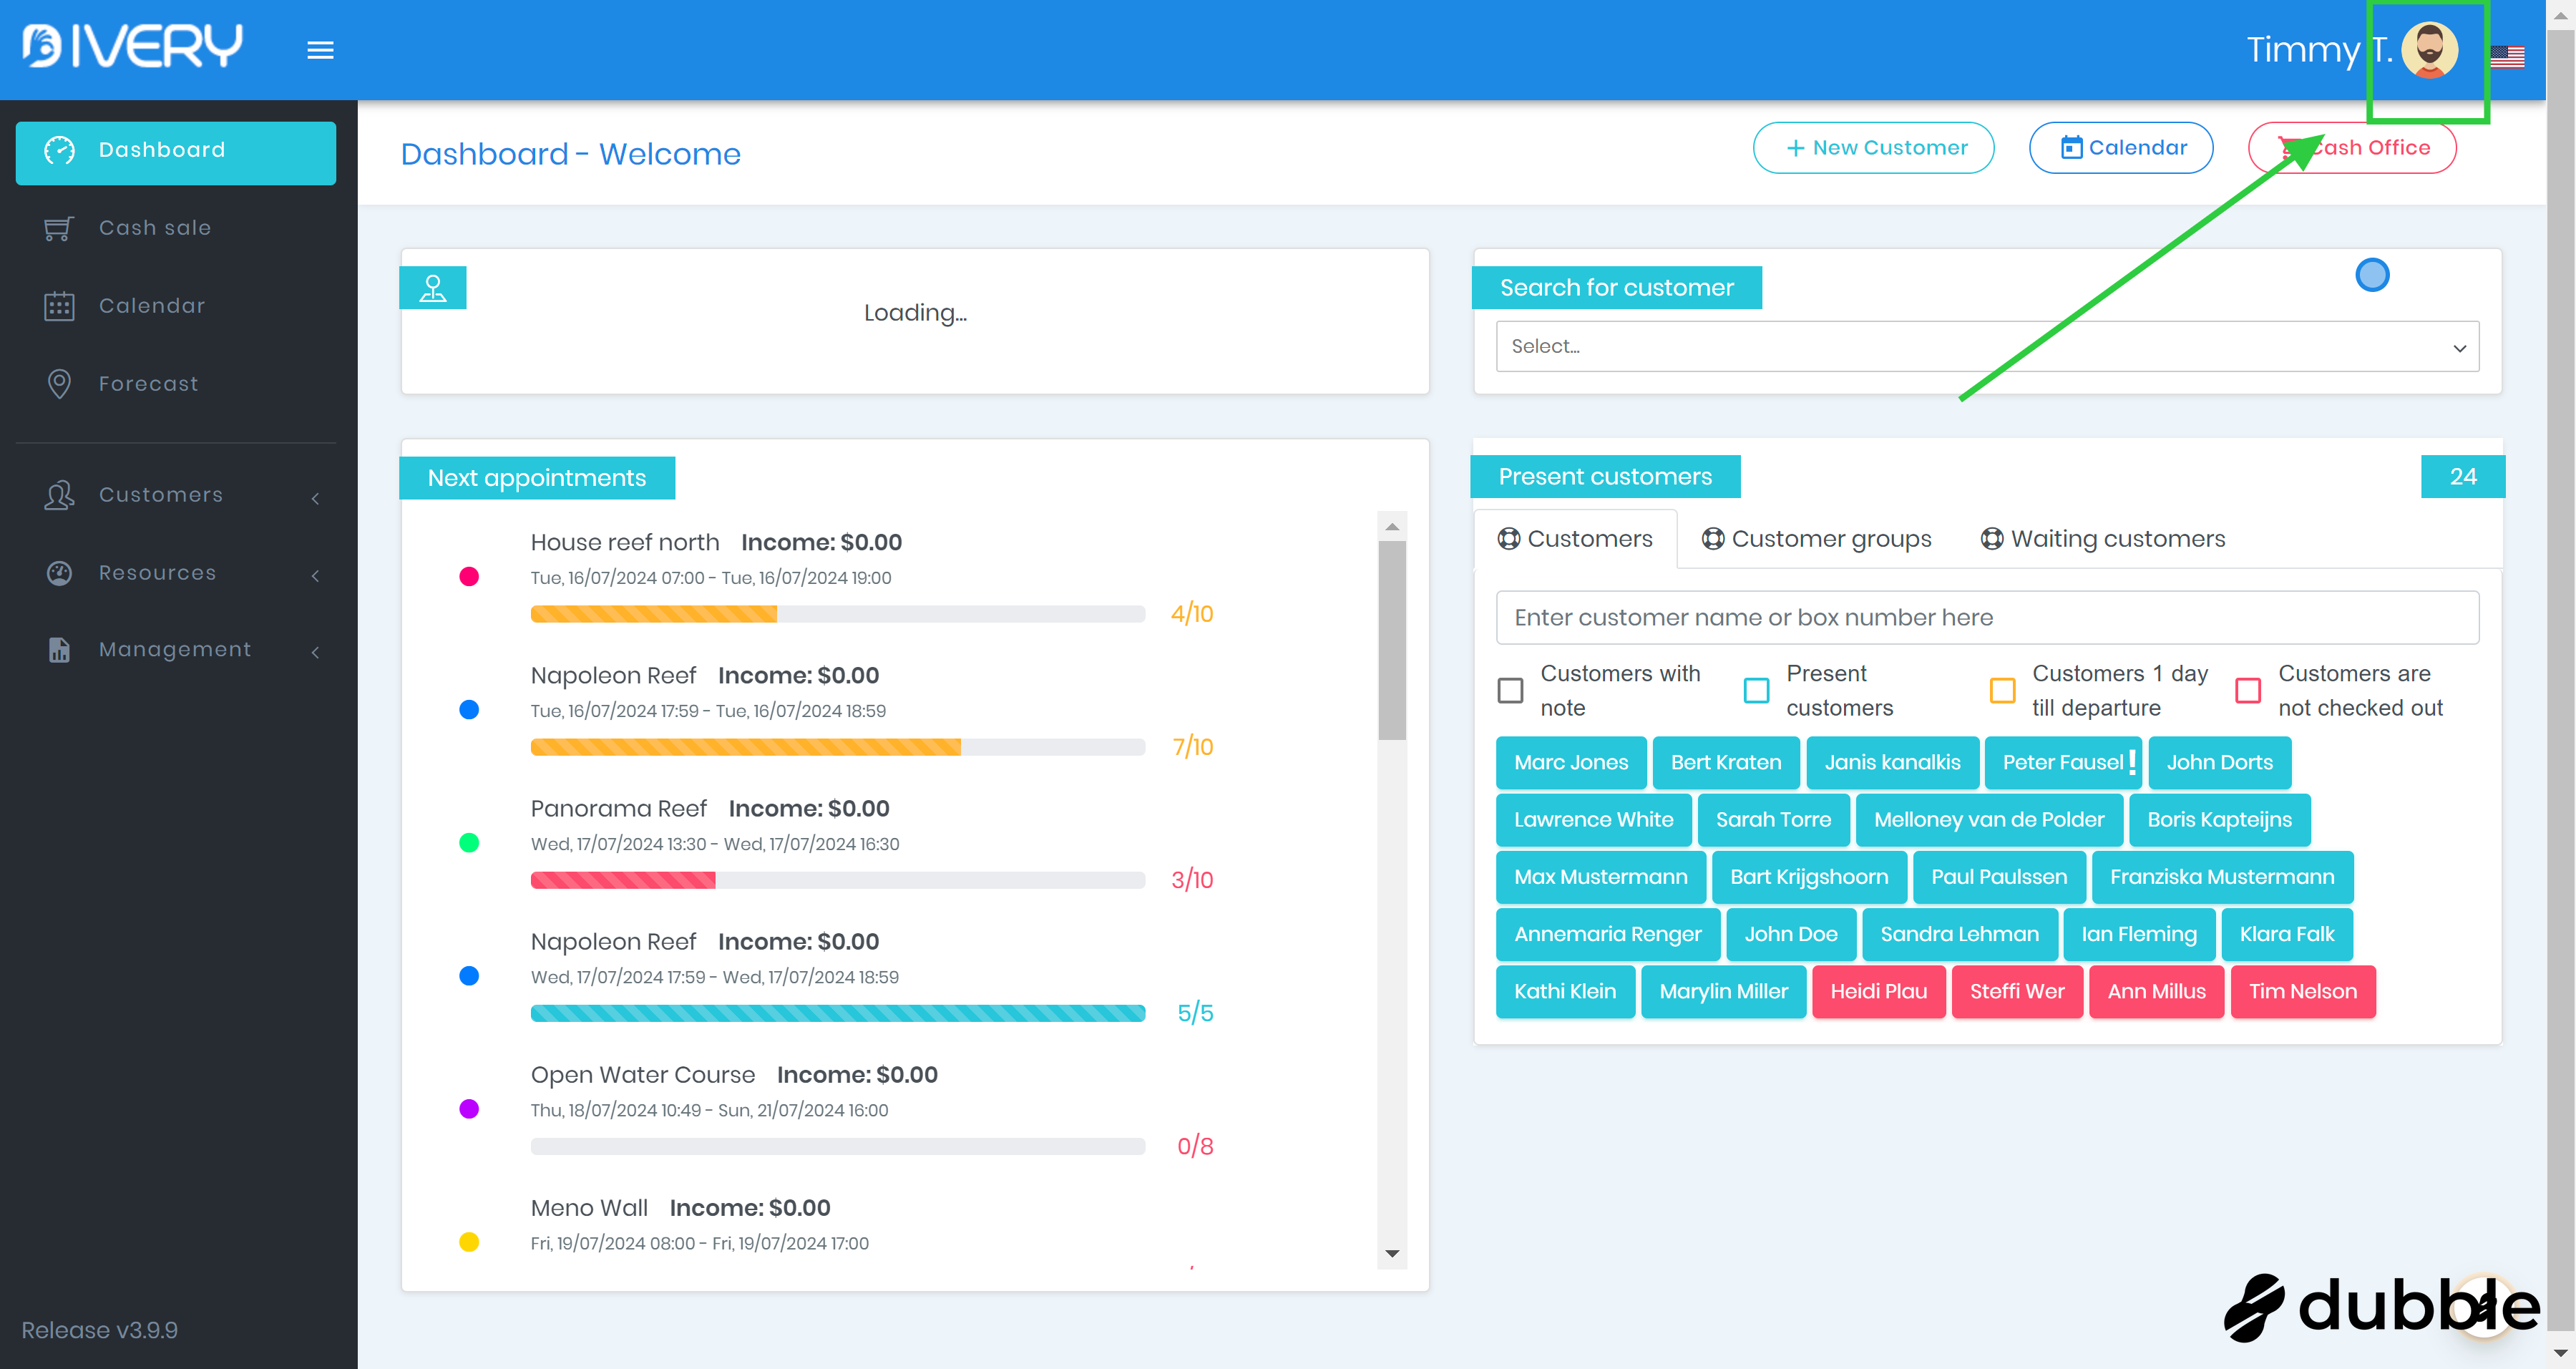
Task: Click the Resources gauge icon
Action: (x=59, y=573)
